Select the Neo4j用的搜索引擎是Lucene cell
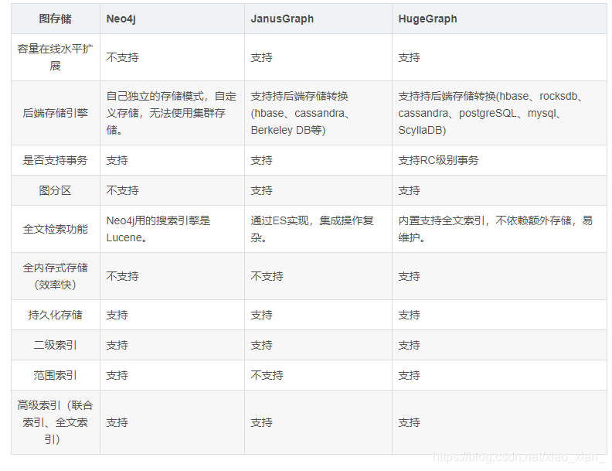Image resolution: width=612 pixels, height=471 pixels. [158, 229]
